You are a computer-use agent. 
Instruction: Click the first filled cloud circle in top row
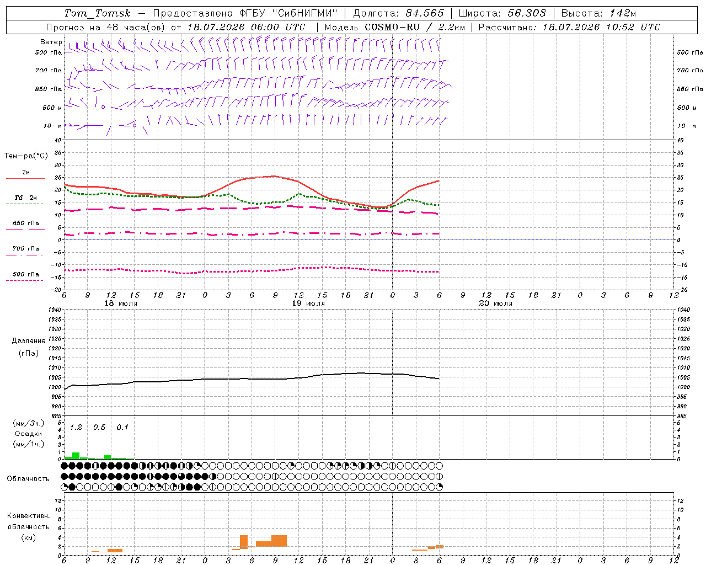[x=64, y=466]
